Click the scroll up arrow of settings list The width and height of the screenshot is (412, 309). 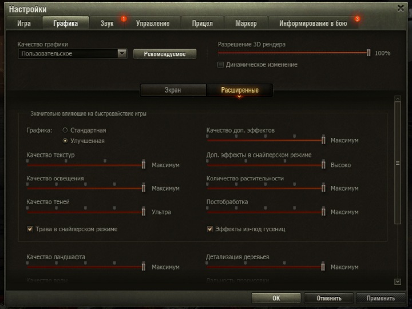[398, 98]
